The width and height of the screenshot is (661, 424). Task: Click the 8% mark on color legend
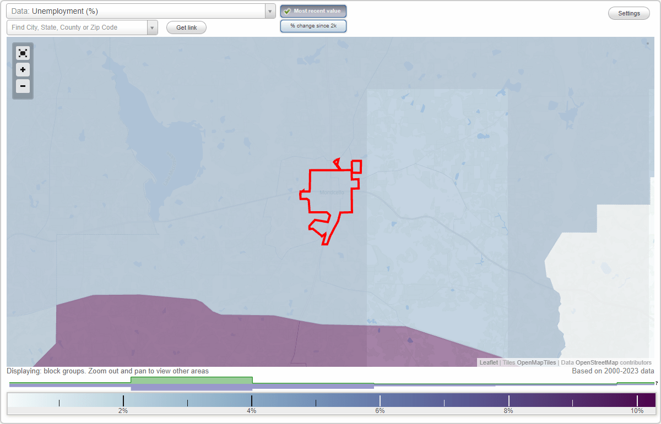(x=508, y=411)
